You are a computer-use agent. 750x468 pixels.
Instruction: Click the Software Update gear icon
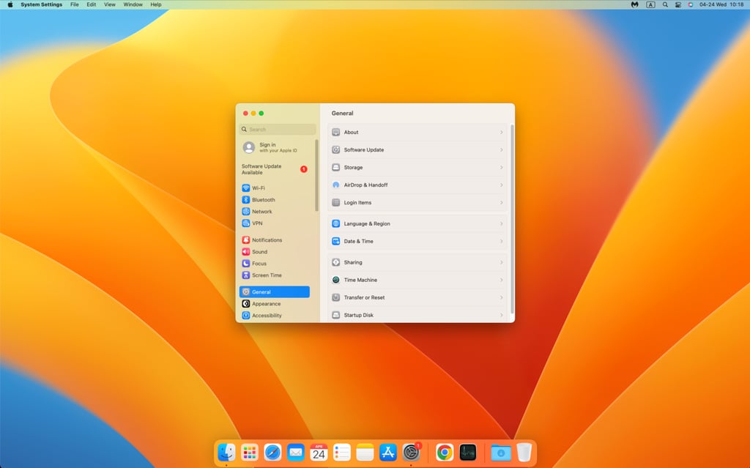coord(335,150)
